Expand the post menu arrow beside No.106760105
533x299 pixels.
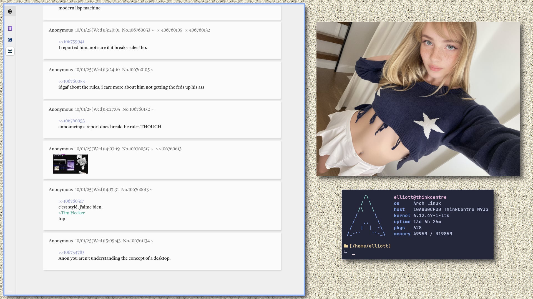(x=152, y=70)
